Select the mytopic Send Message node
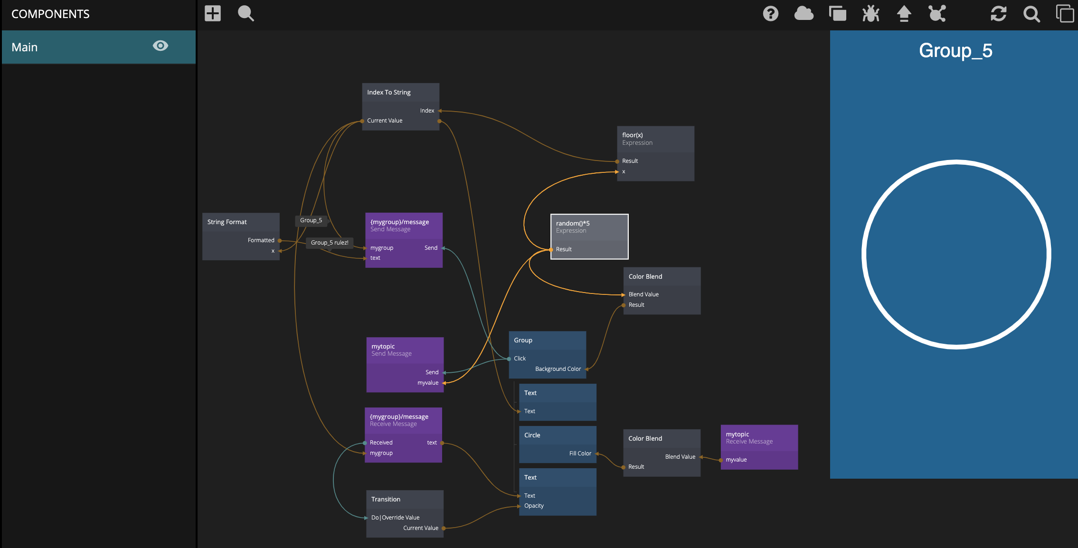The width and height of the screenshot is (1078, 548). 405,350
